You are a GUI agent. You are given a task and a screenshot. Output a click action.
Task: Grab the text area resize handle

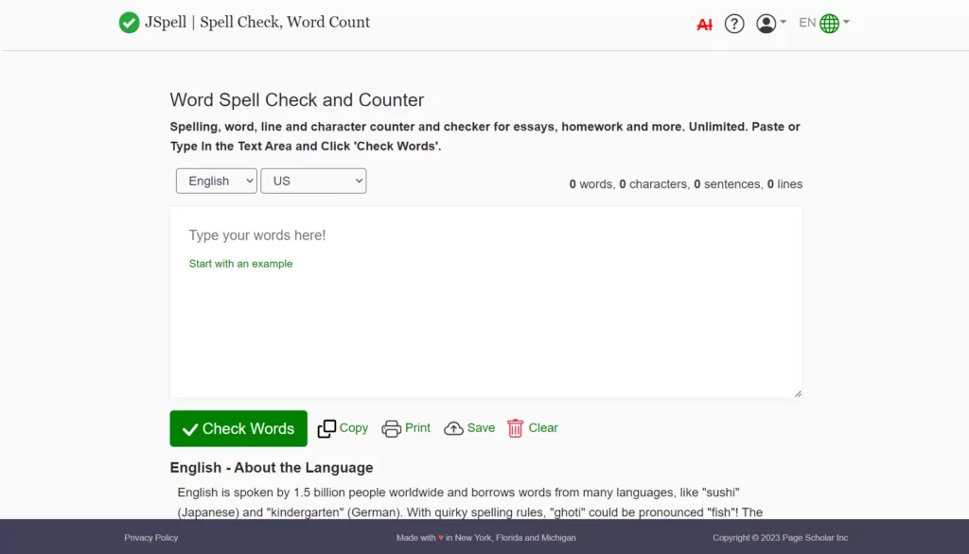(798, 393)
